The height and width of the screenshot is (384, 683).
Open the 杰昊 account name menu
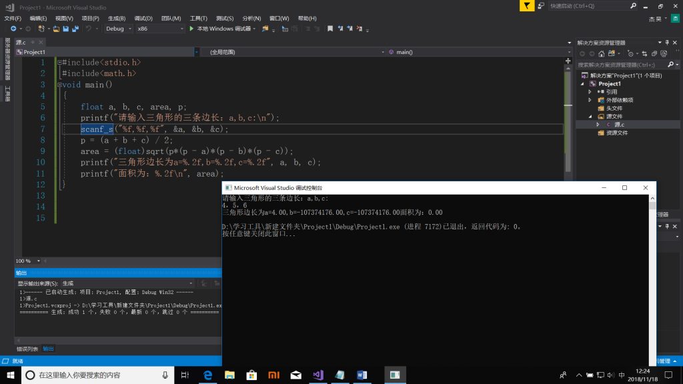(655, 19)
